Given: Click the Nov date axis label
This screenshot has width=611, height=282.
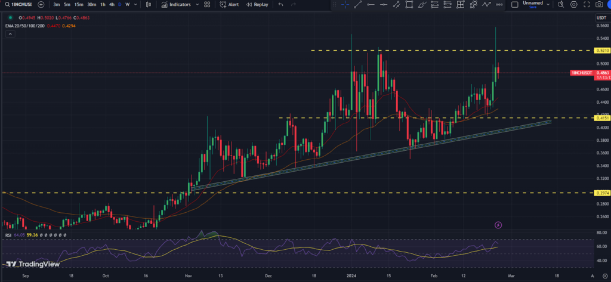Looking at the screenshot, I should click(188, 275).
